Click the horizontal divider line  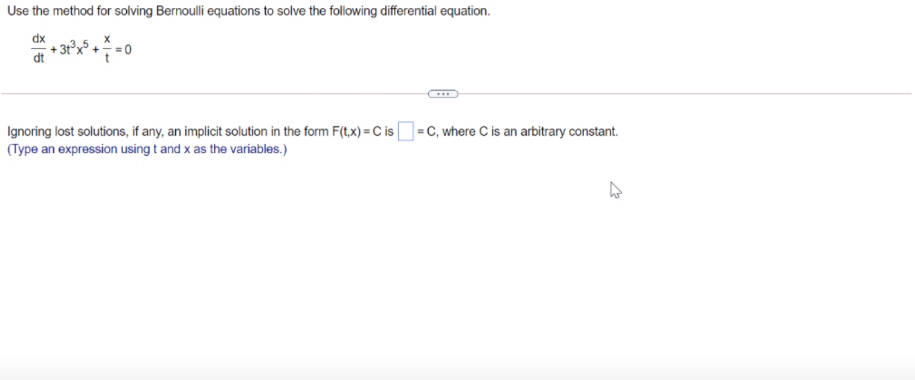[x=211, y=93]
